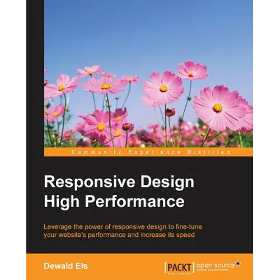Click the black asterisk after open source

click(238, 264)
